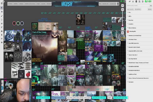This screenshot has width=153, height=102.
Task: Open the Art Library tab icon
Action: click(133, 2)
